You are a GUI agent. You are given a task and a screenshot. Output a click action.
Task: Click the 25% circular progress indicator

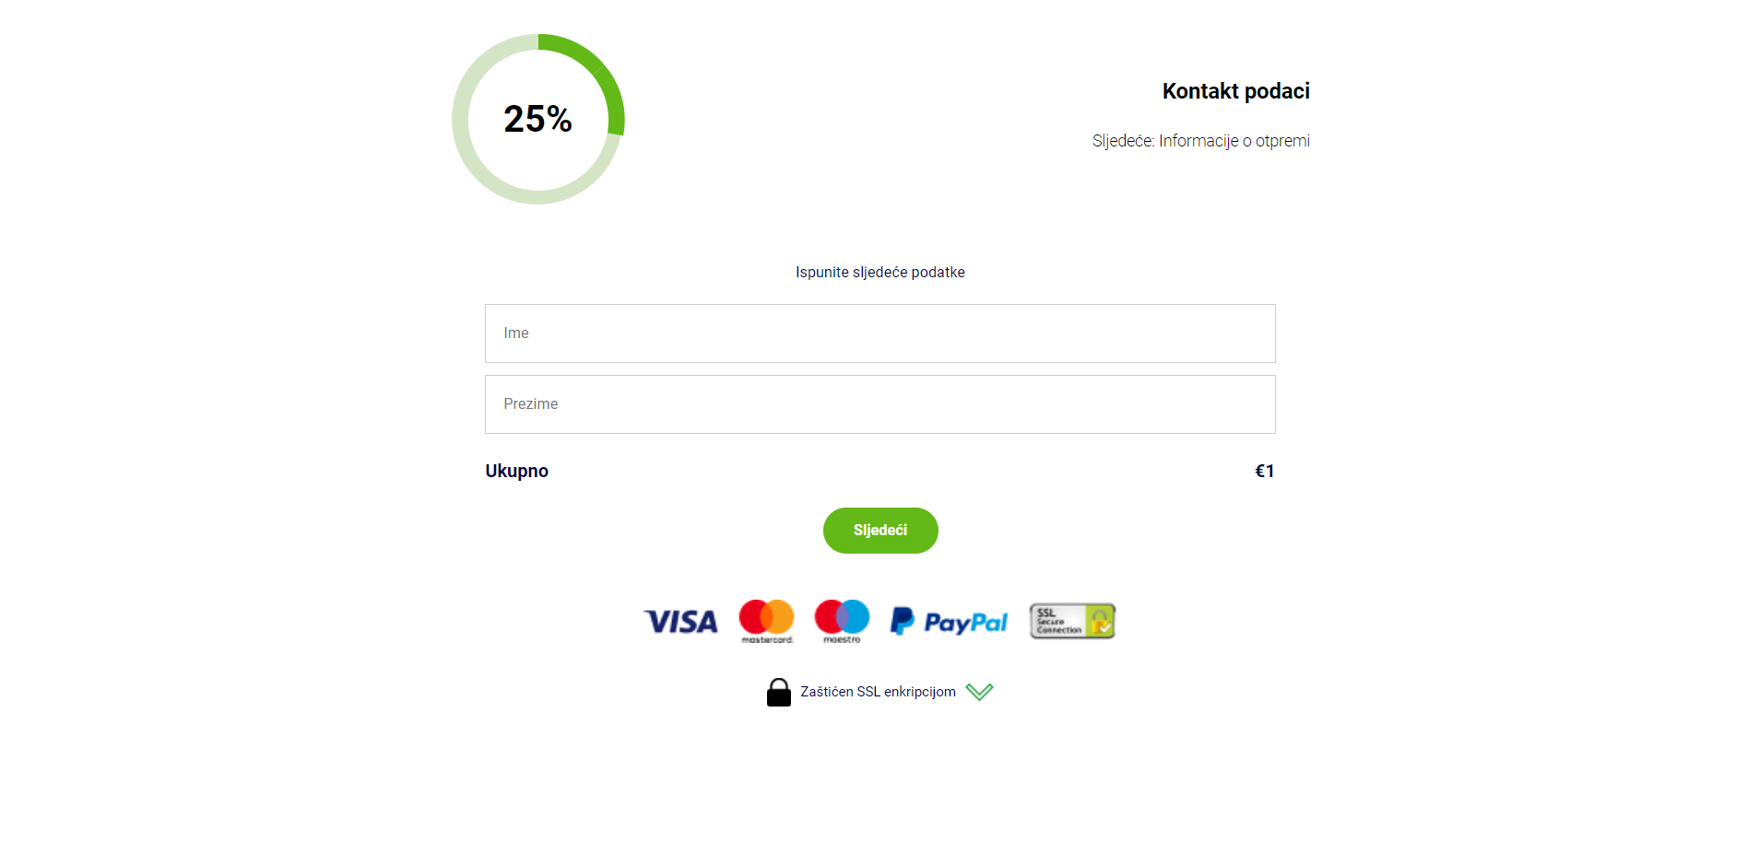tap(538, 120)
